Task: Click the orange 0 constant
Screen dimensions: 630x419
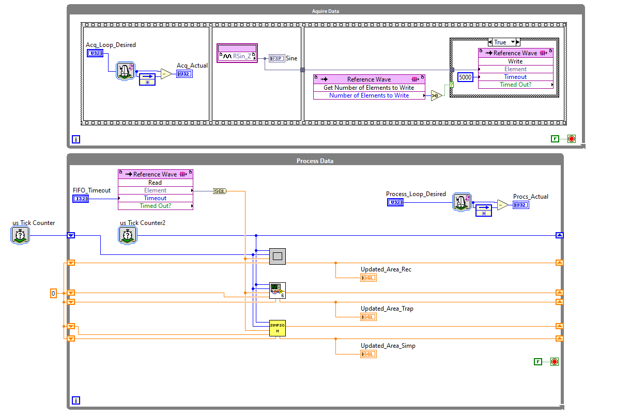Action: click(x=53, y=294)
